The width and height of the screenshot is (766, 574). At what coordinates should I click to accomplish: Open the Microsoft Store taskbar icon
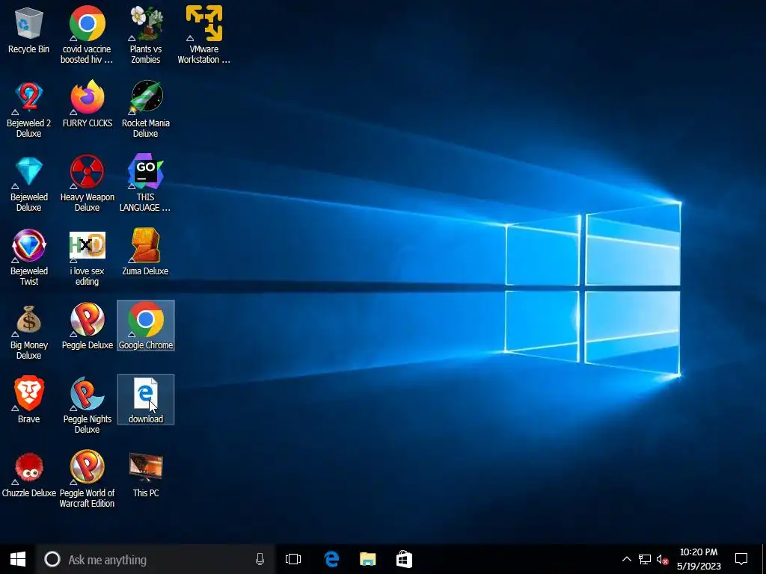pos(404,559)
